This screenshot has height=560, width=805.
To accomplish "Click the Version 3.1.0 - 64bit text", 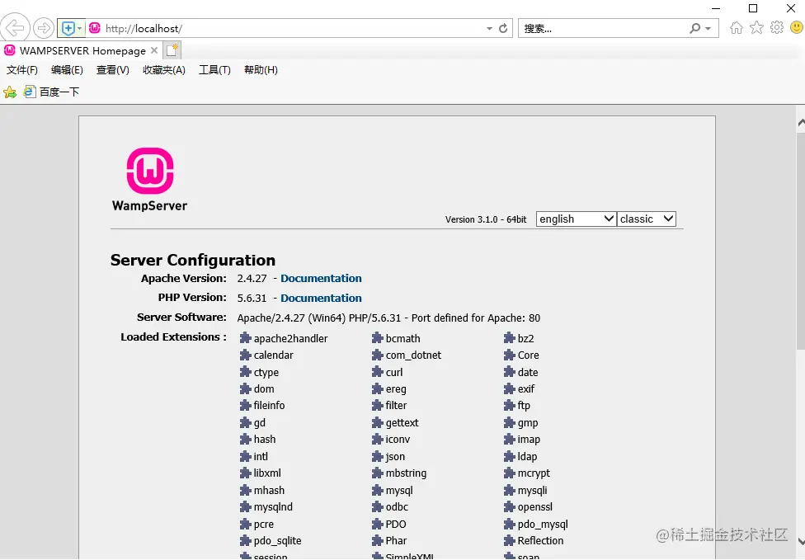I will point(486,219).
